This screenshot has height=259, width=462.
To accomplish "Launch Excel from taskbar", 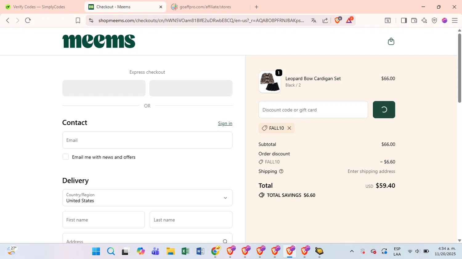I will [x=185, y=251].
